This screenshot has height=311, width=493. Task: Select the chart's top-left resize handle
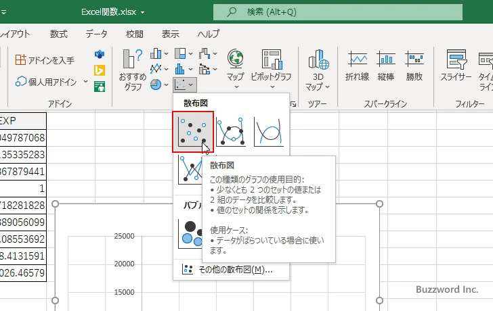click(x=55, y=204)
